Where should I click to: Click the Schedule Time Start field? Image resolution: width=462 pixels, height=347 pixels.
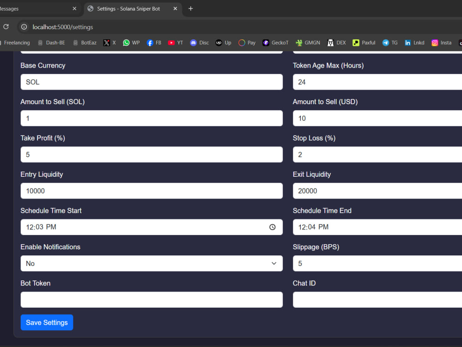pos(152,227)
